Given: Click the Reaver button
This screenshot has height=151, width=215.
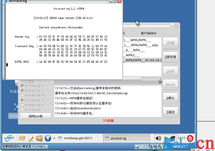Looking at the screenshot, I should pos(171,85).
